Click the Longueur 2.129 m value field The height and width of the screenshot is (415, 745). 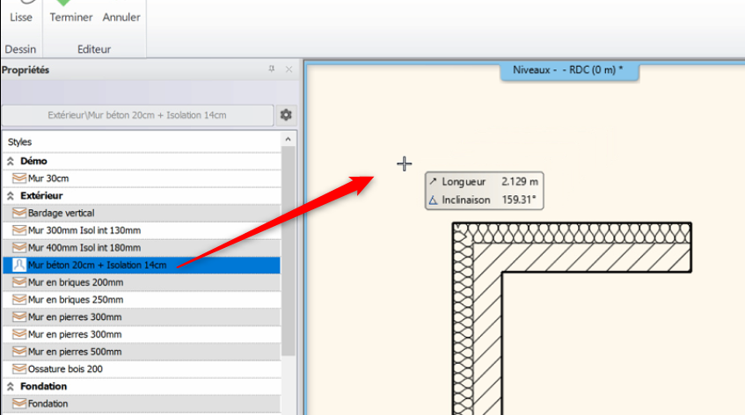pyautogui.click(x=519, y=182)
